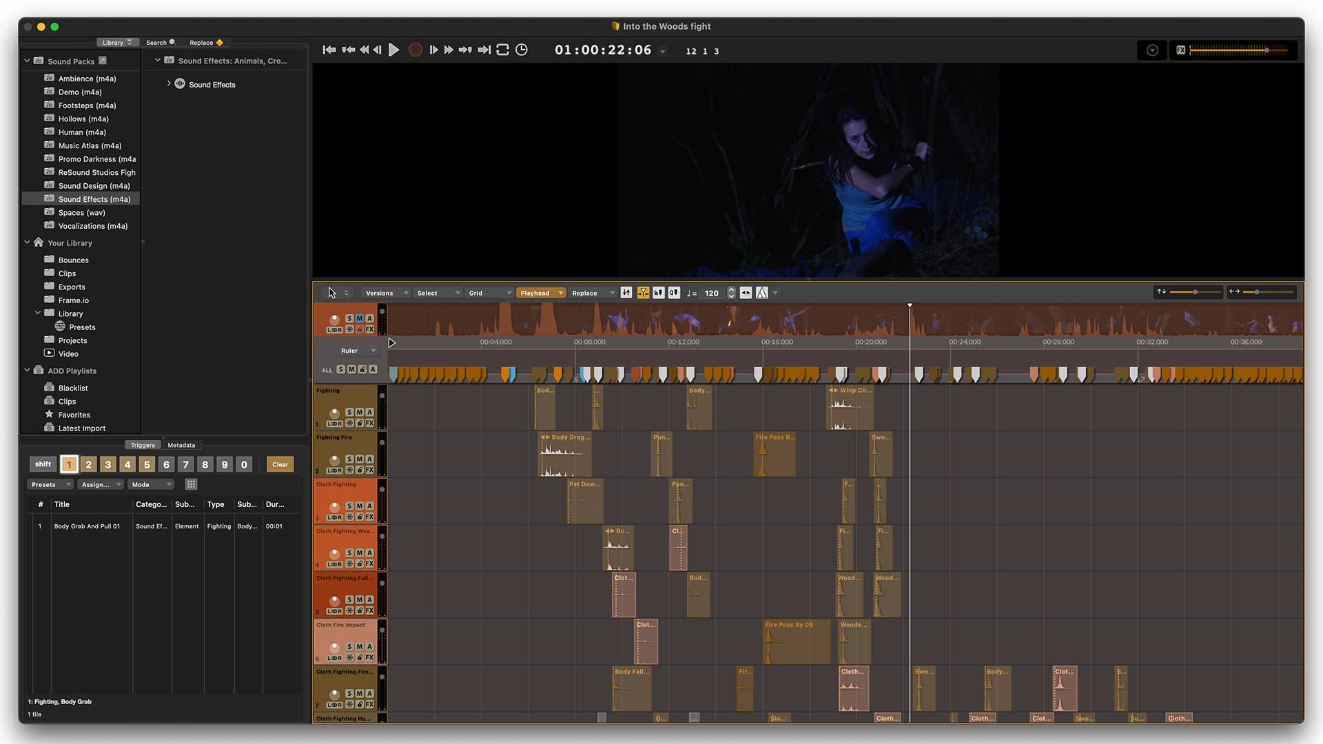1323x744 pixels.
Task: Open the Ruler dropdown
Action: [x=356, y=351]
